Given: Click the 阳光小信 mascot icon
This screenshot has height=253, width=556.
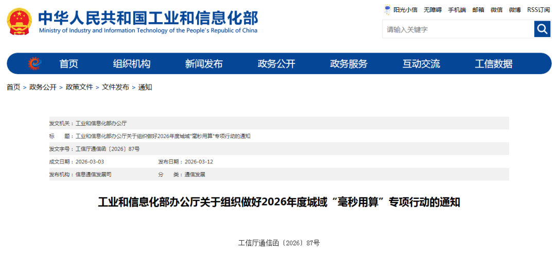Looking at the screenshot, I should click(x=388, y=10).
